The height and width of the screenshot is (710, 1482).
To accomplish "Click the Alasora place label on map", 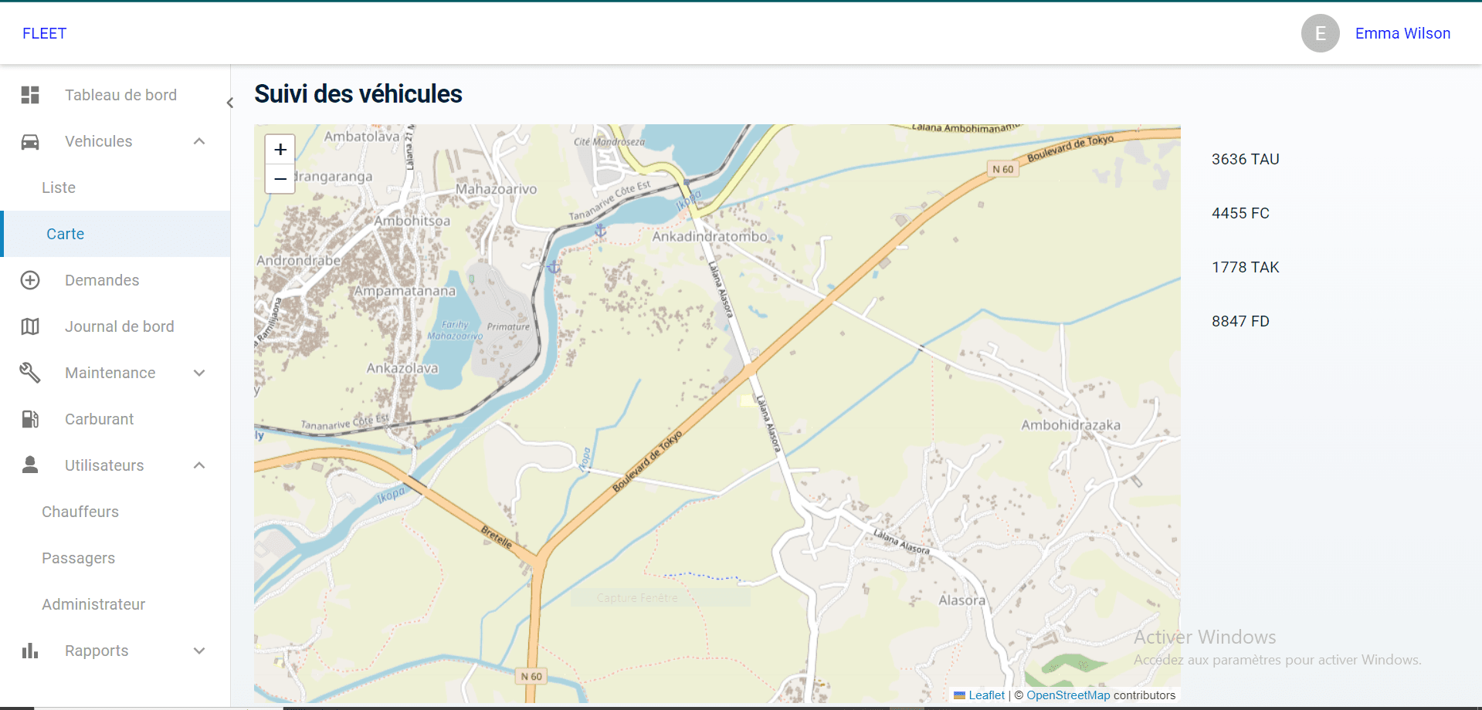I will (x=961, y=600).
